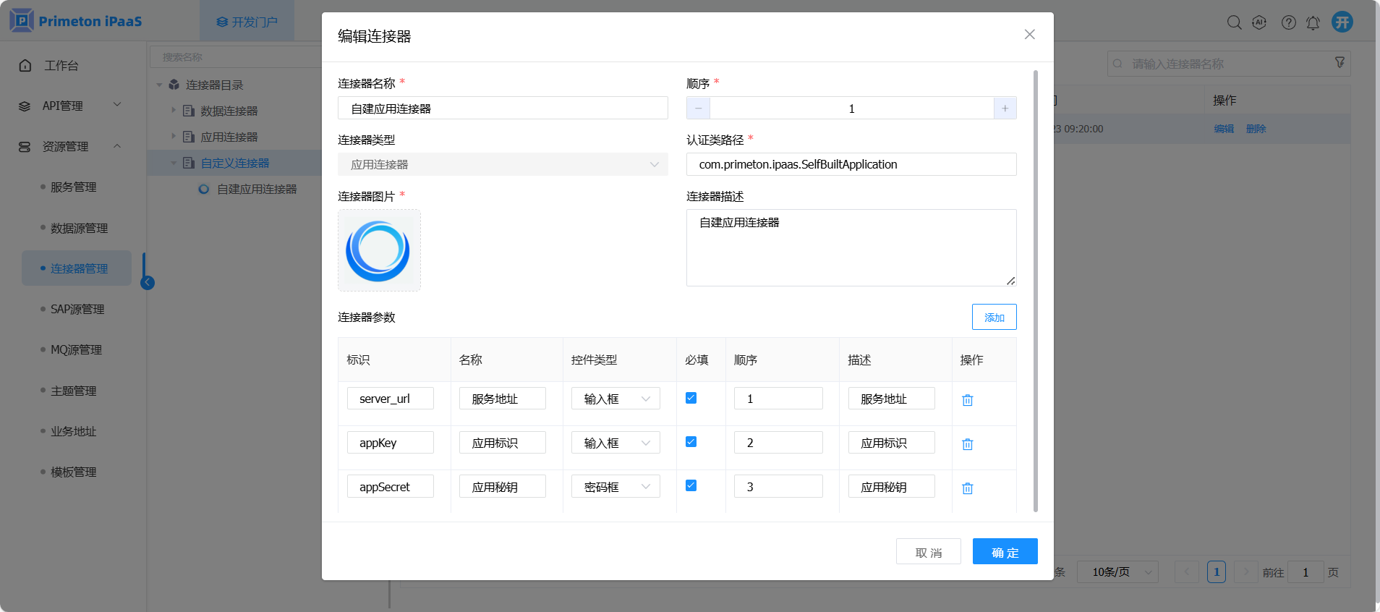Switch to the 开发门户 tab
This screenshot has height=612, width=1380.
(247, 22)
